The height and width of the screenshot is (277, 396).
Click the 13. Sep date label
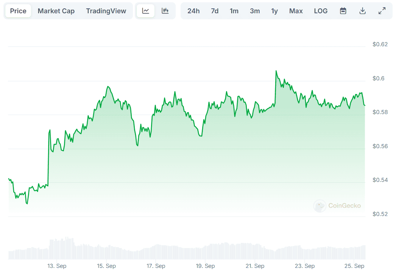(57, 266)
